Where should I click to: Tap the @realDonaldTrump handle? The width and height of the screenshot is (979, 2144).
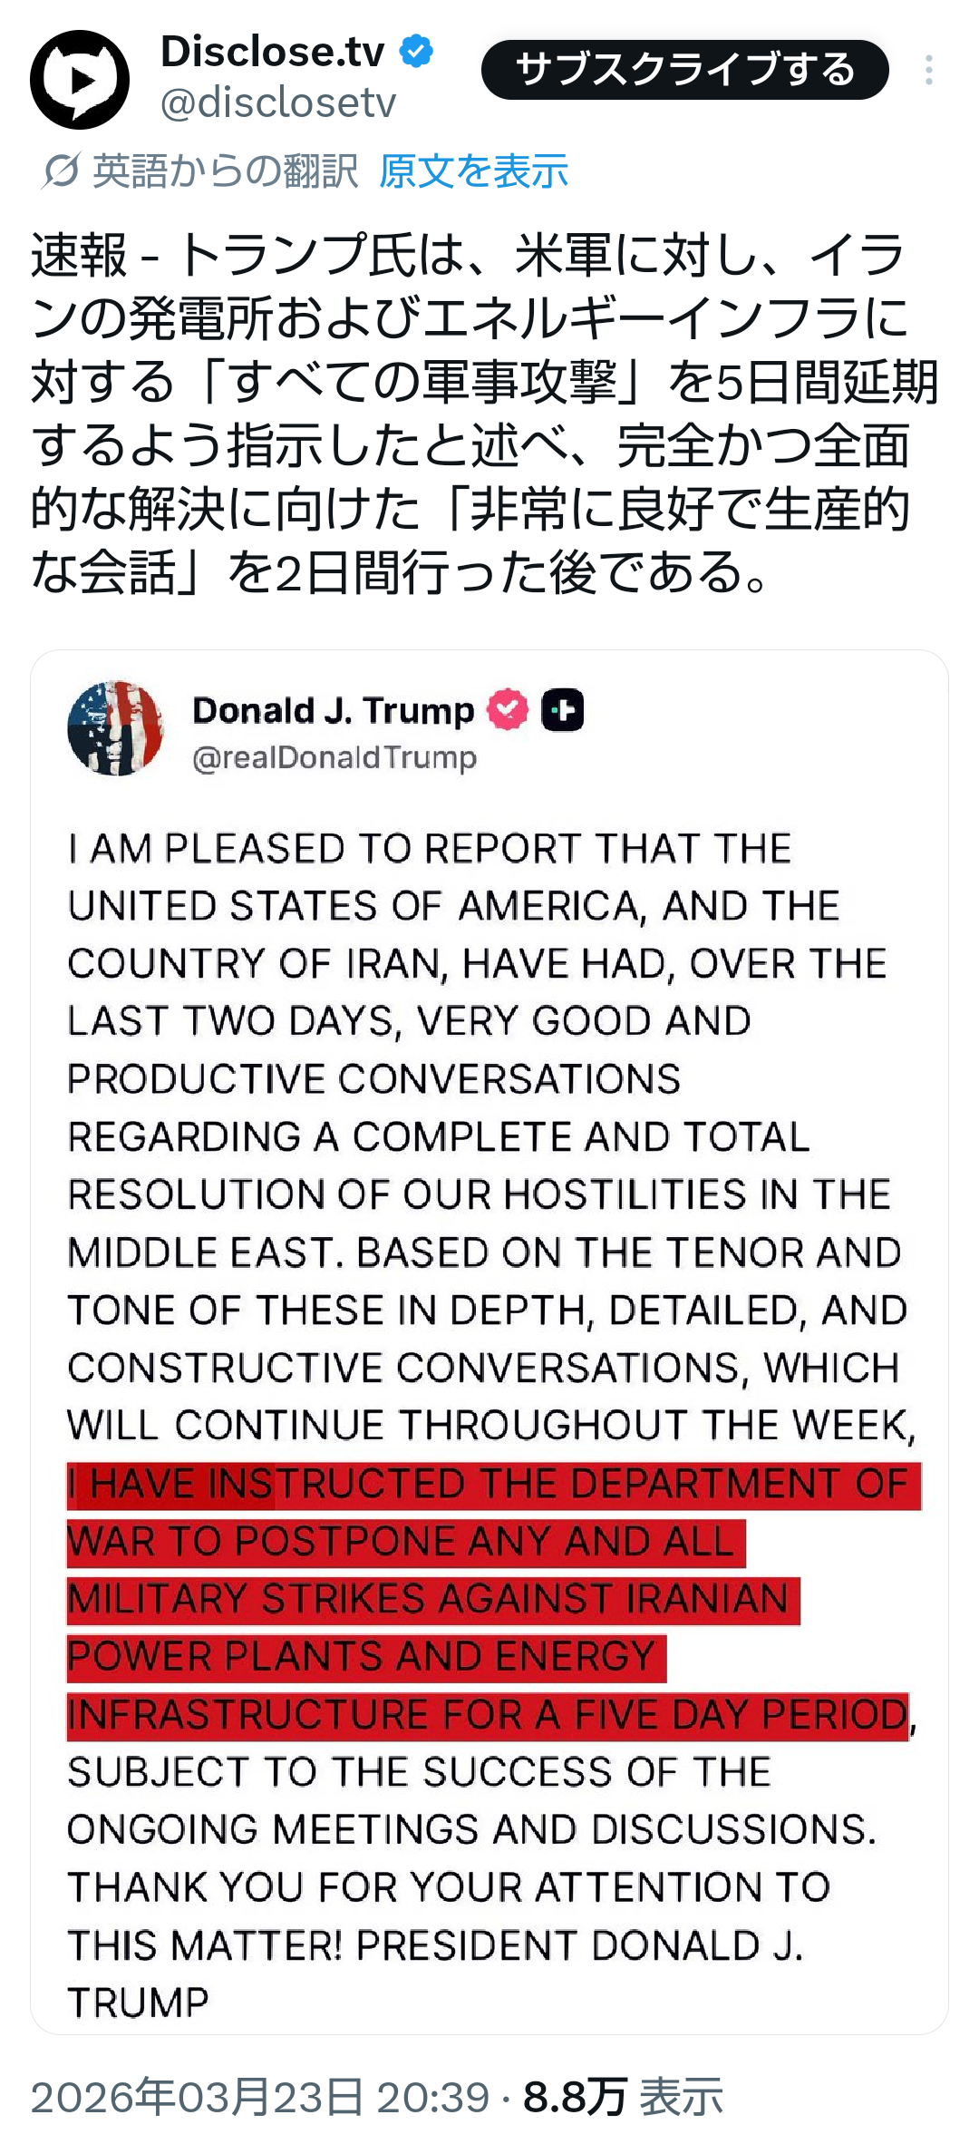click(334, 757)
